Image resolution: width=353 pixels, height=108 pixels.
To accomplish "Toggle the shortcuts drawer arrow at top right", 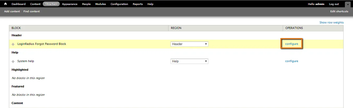I will pos(347,4).
